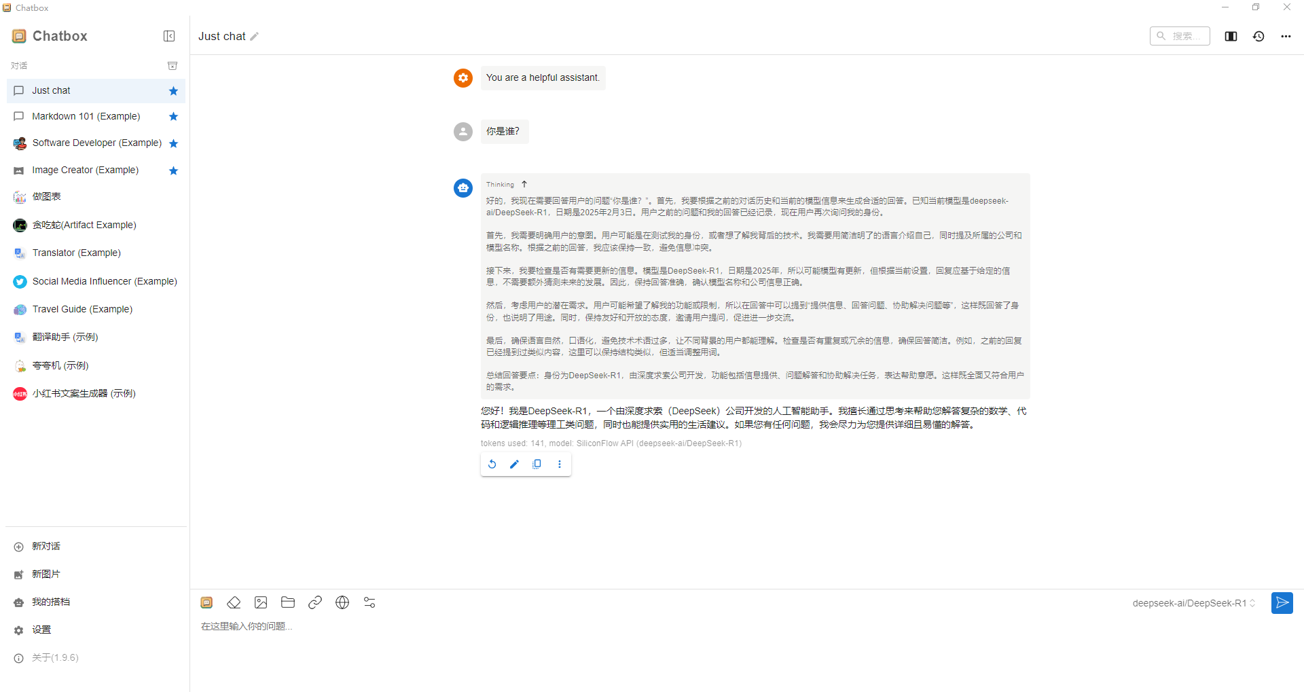Open message more-options vertical dots
This screenshot has height=692, width=1304.
[560, 465]
